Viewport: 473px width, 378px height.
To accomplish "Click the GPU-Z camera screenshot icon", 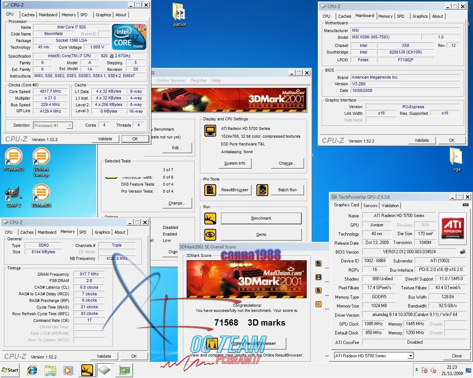I will pyautogui.click(x=466, y=205).
